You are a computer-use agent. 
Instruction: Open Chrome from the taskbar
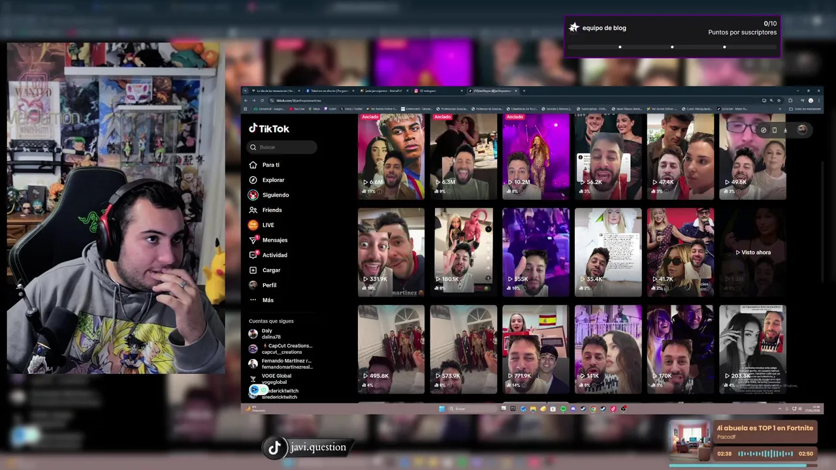594,409
